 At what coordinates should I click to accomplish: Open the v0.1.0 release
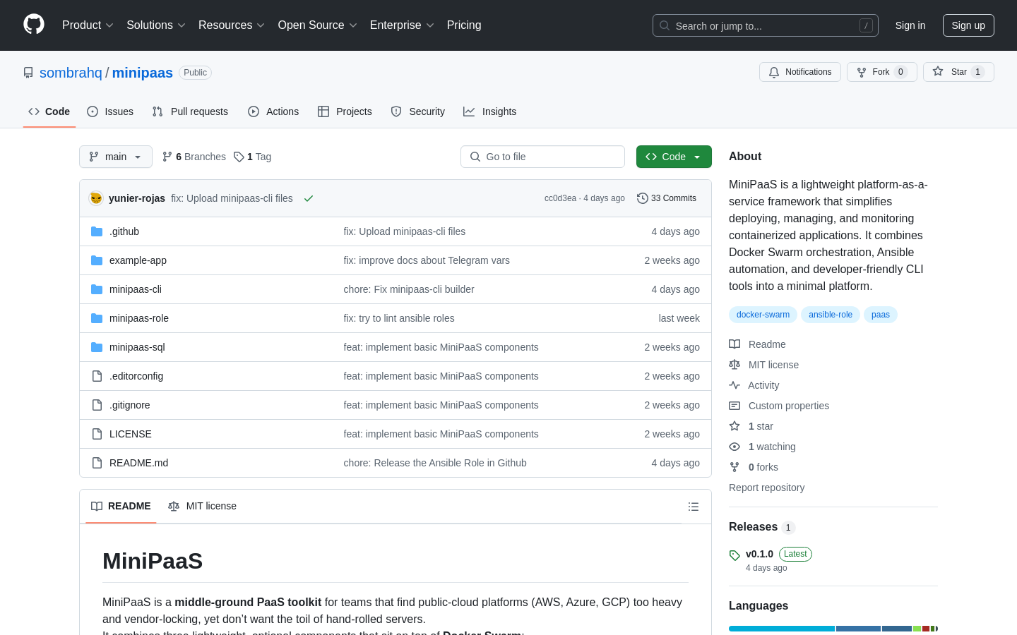[x=759, y=554]
